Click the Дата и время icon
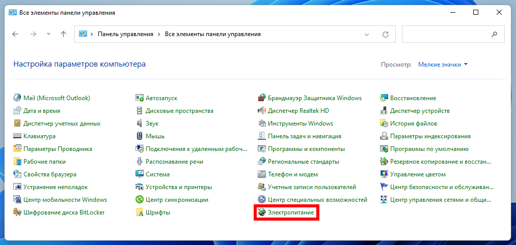The height and width of the screenshot is (245, 516). pyautogui.click(x=17, y=111)
